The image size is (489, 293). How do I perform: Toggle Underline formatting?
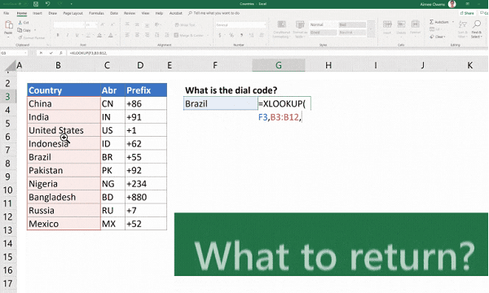pyautogui.click(x=77, y=35)
